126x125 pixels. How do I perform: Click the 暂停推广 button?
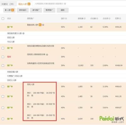click(x=49, y=10)
